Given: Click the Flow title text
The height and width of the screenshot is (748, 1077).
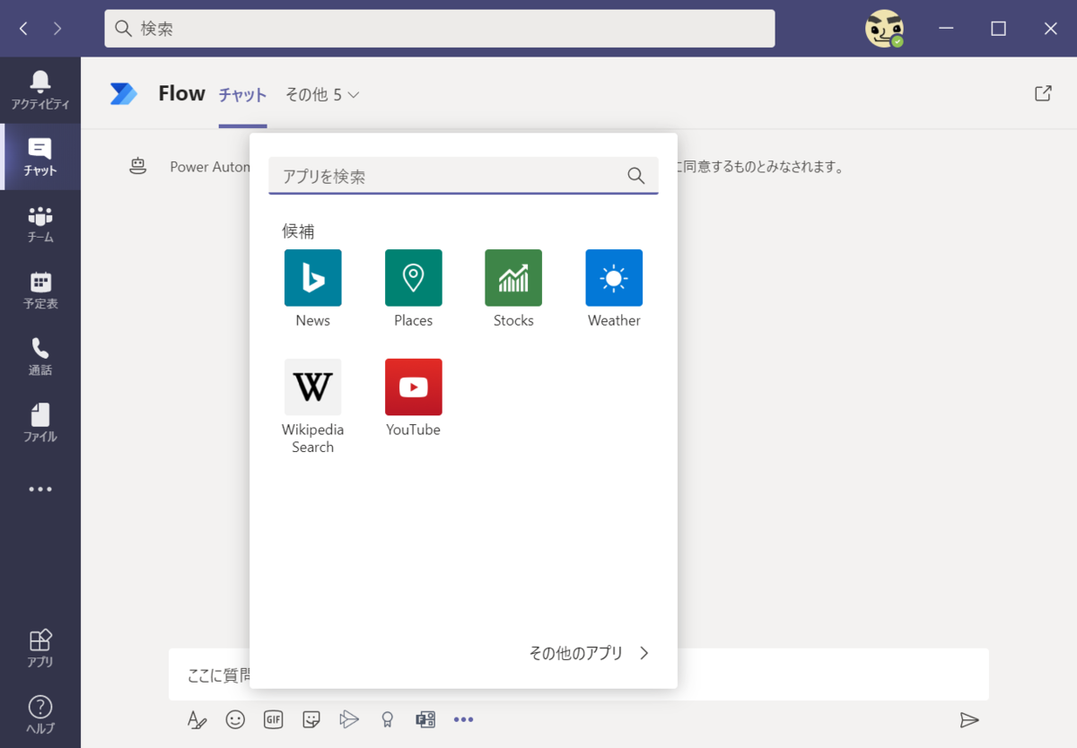Looking at the screenshot, I should tap(181, 93).
